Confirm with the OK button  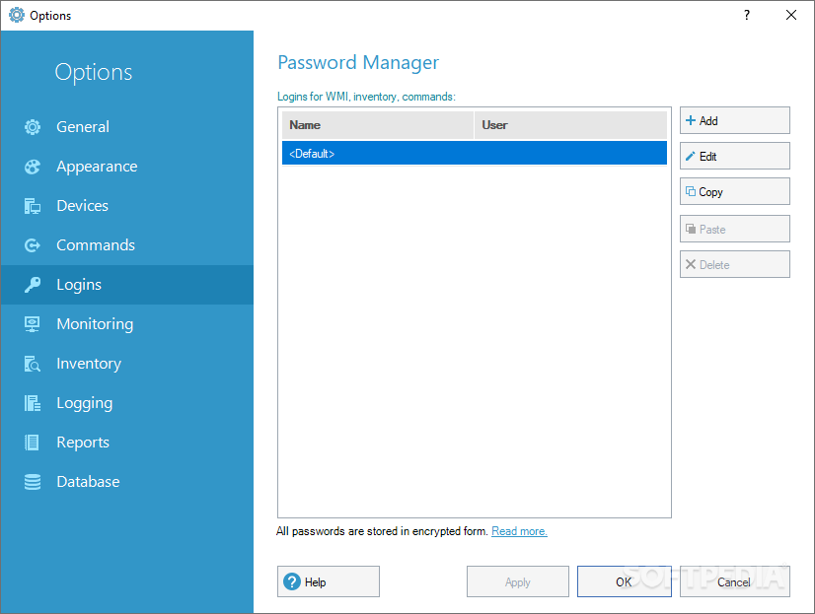[x=625, y=581]
